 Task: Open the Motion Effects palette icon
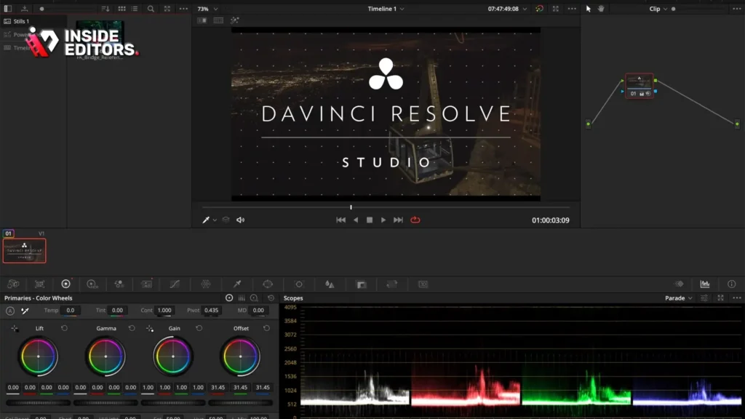click(x=146, y=284)
